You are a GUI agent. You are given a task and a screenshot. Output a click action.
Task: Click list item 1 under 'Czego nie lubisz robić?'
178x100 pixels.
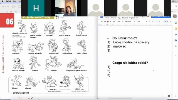tap(109, 67)
